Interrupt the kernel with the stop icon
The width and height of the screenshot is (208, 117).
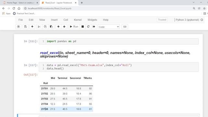tap(83, 27)
